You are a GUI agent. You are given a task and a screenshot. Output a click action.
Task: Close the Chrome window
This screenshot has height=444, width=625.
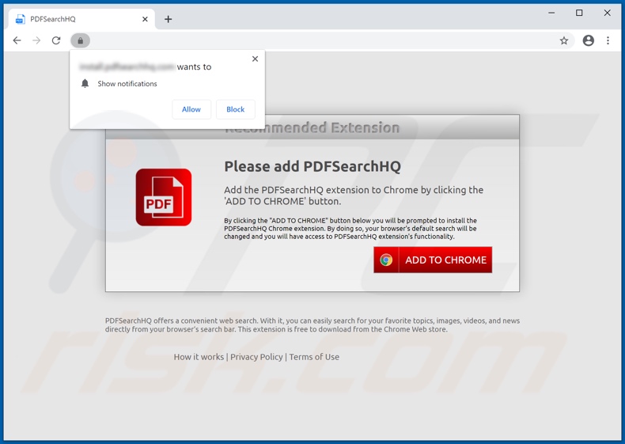607,13
